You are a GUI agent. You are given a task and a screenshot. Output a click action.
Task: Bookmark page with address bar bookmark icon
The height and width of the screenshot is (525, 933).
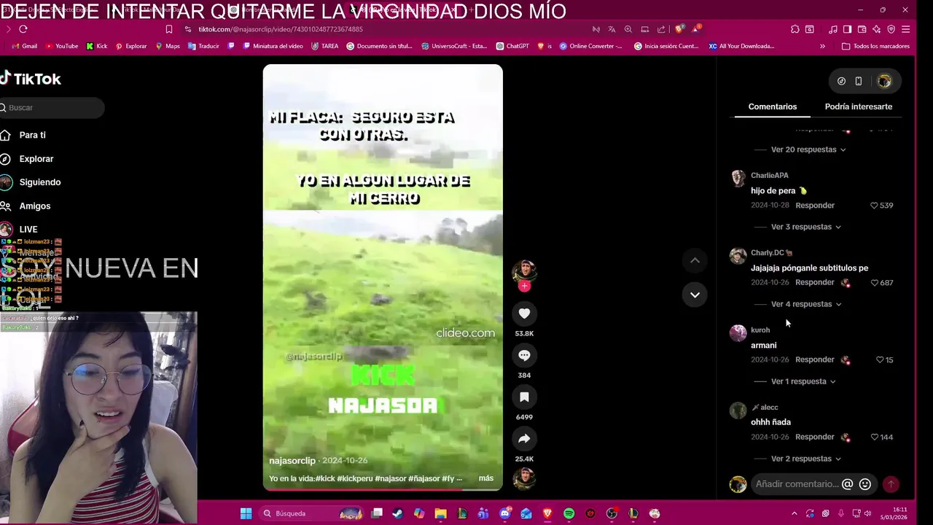(169, 29)
